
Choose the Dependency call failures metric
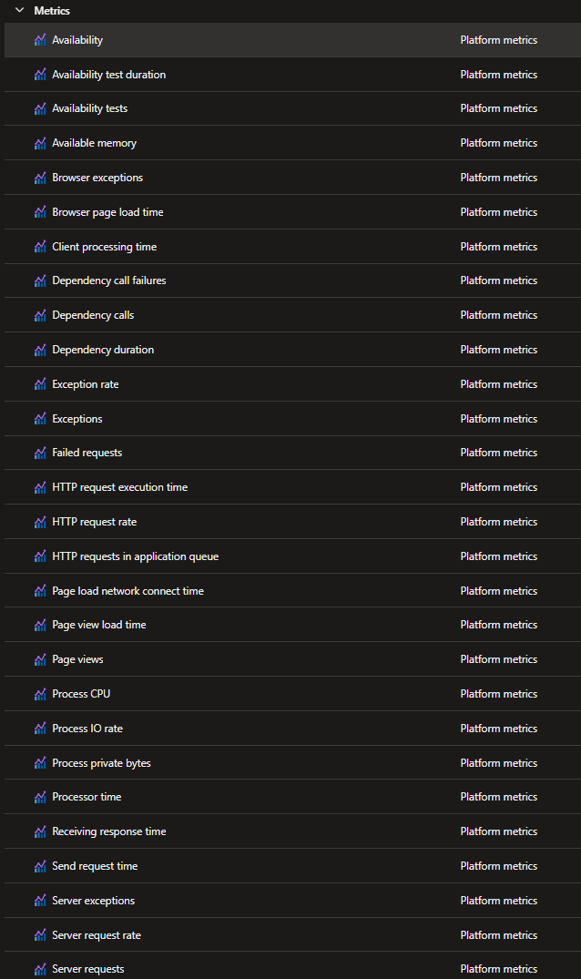pyautogui.click(x=108, y=280)
